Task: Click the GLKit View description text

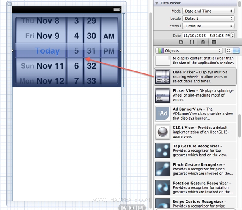Action: click(x=201, y=132)
